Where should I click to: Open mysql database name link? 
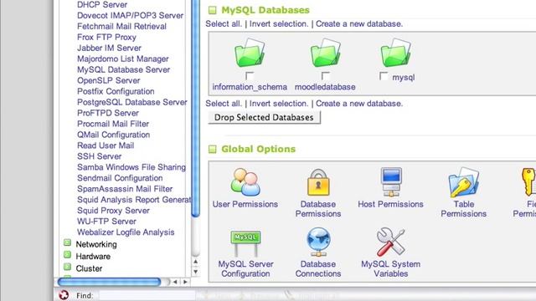coord(404,78)
